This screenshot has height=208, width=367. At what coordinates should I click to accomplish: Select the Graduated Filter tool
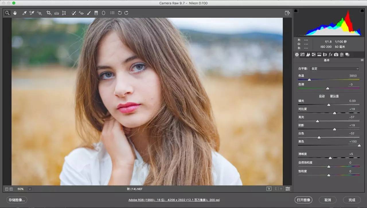coord(96,13)
